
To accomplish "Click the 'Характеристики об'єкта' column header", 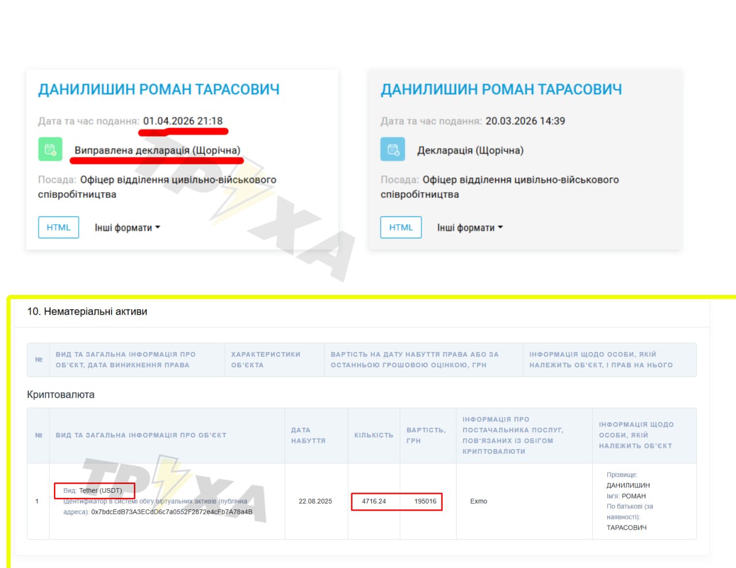I will (265, 359).
